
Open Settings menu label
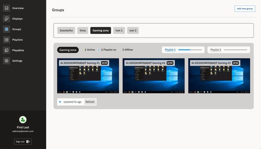[17, 61]
